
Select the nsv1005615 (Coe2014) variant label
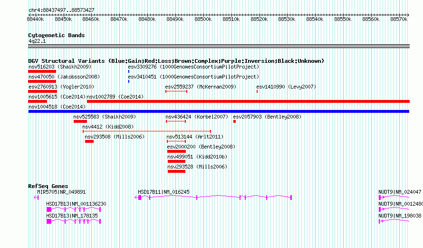click(x=57, y=97)
